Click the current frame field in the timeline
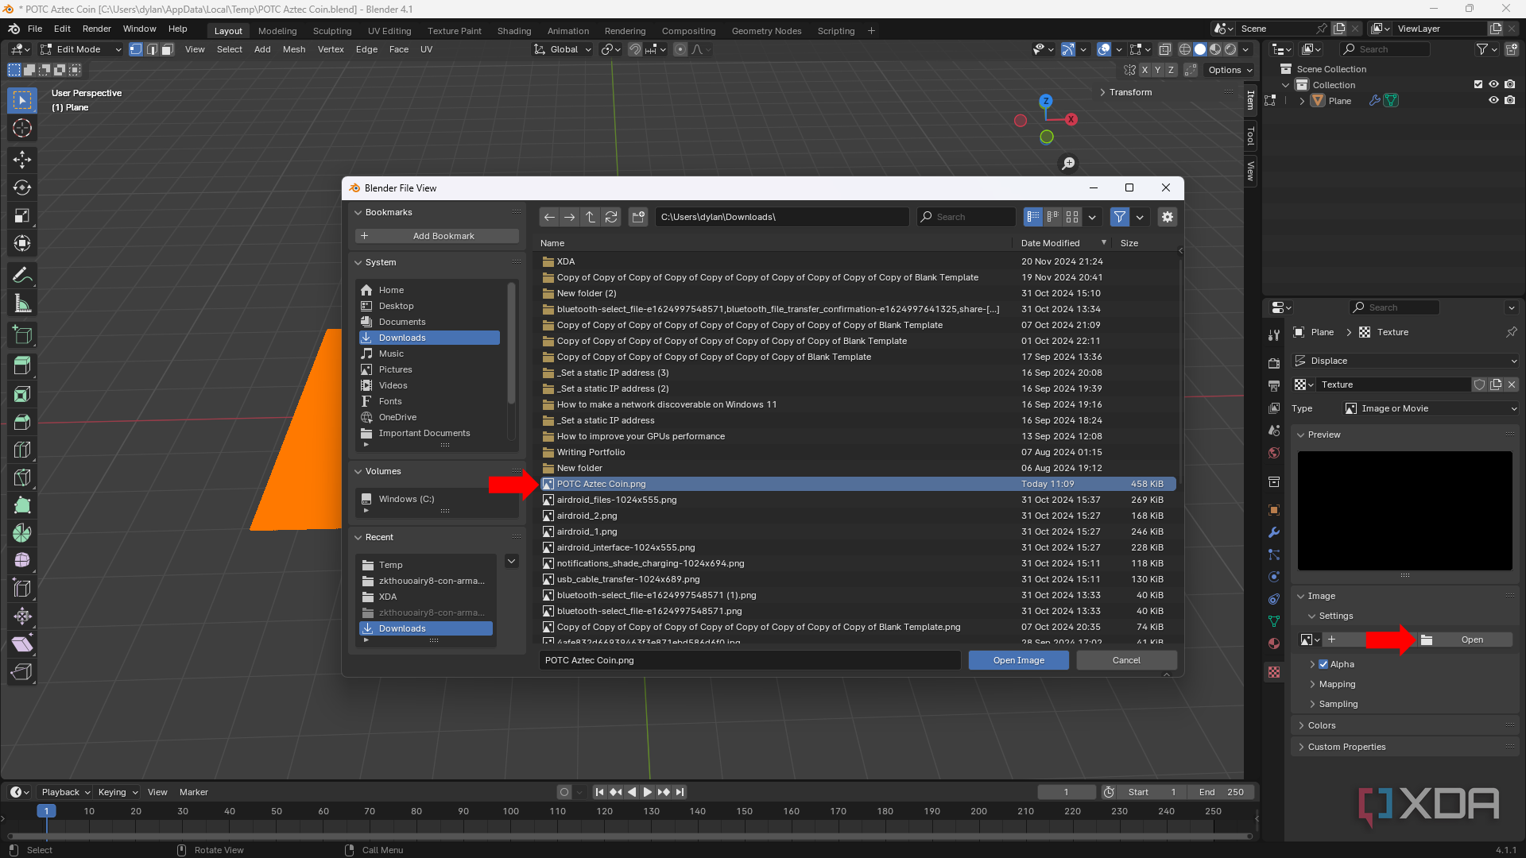 pos(1067,792)
